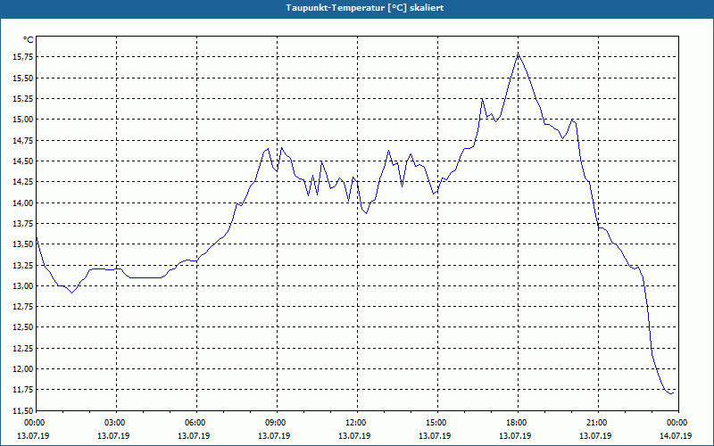Click the '18:00' time label
Screen dimensions: 714x446
(x=517, y=423)
